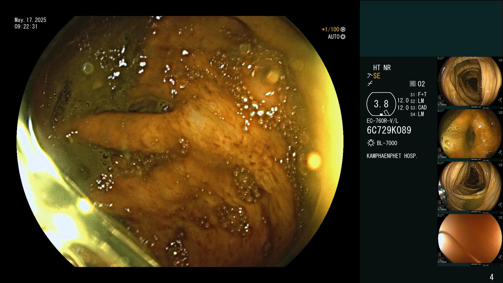Screen dimensions: 503x283
Task: Click the date May. 17. 2025
Action: (30, 20)
